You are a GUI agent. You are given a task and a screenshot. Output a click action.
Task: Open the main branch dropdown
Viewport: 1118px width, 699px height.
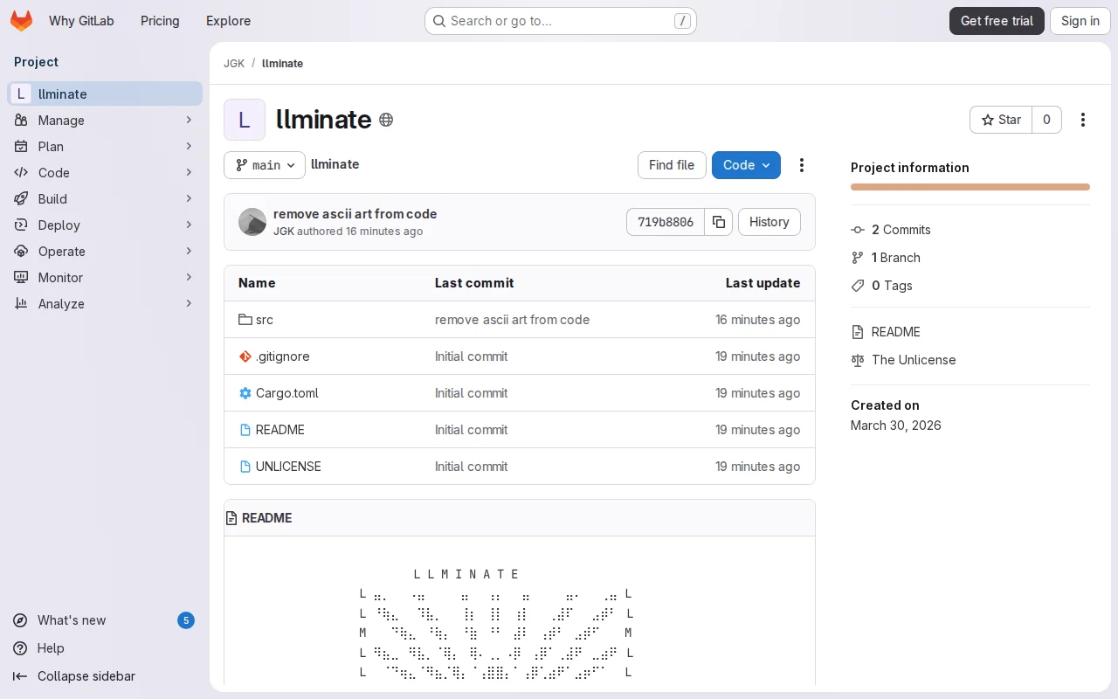[x=265, y=165]
